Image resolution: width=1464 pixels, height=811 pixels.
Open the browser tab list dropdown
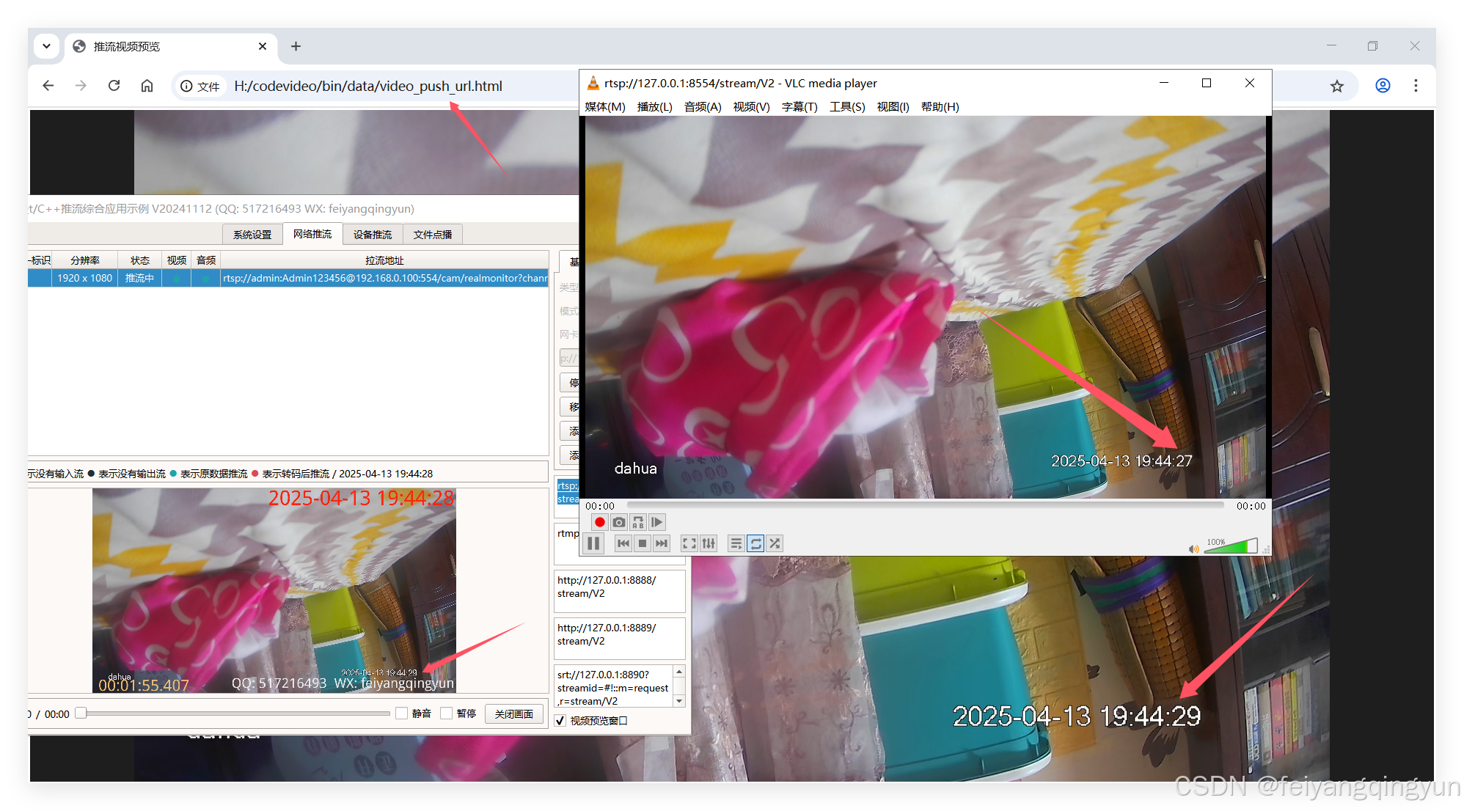(x=46, y=46)
